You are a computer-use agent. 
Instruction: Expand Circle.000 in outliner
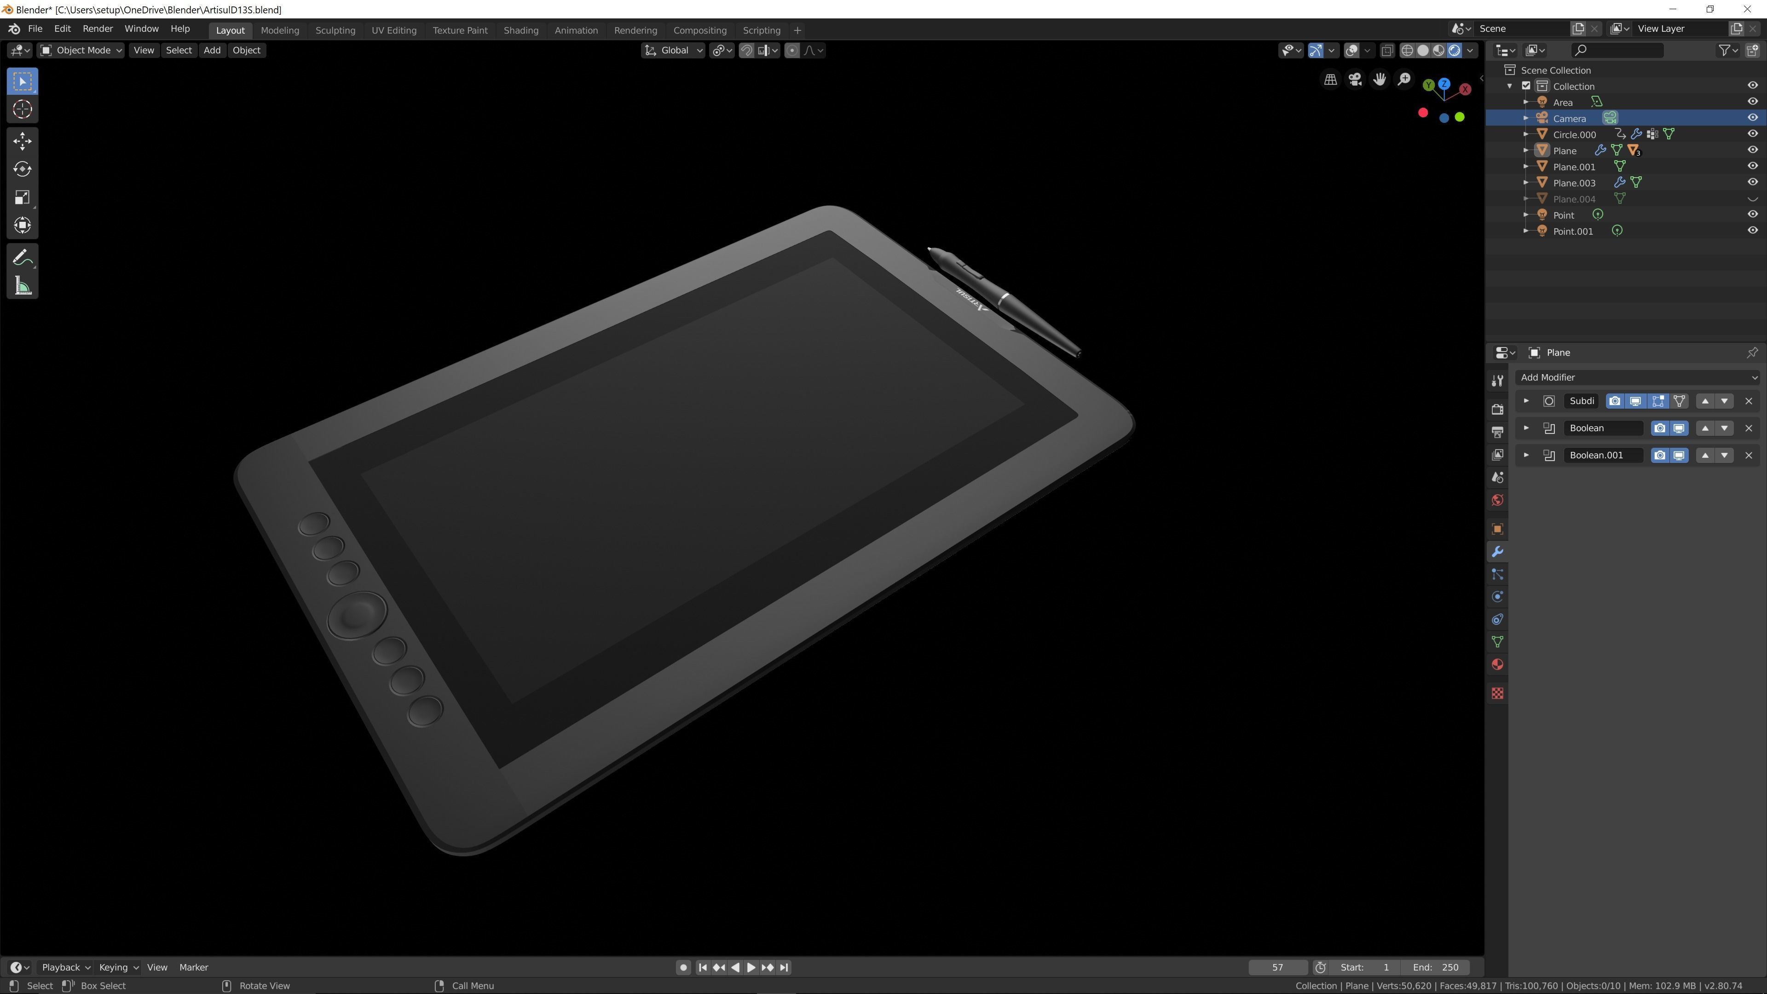[1525, 134]
